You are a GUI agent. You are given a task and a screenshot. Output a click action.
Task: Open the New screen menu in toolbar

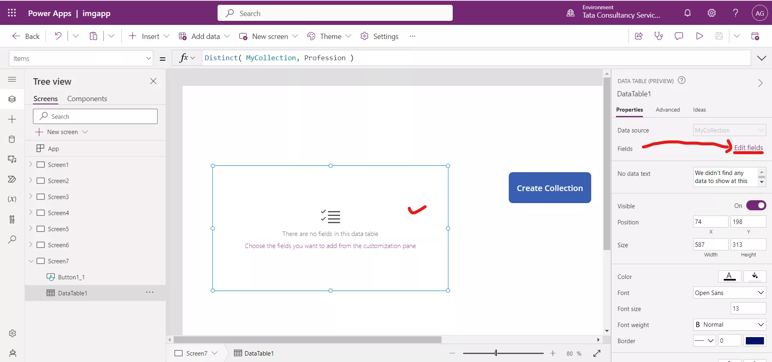pyautogui.click(x=269, y=36)
